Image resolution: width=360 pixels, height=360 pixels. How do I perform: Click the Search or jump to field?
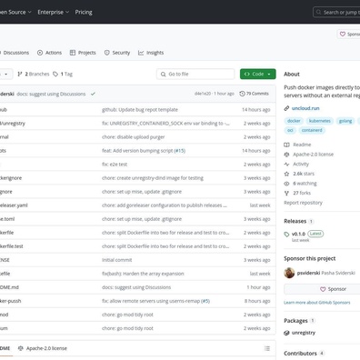tap(336, 12)
